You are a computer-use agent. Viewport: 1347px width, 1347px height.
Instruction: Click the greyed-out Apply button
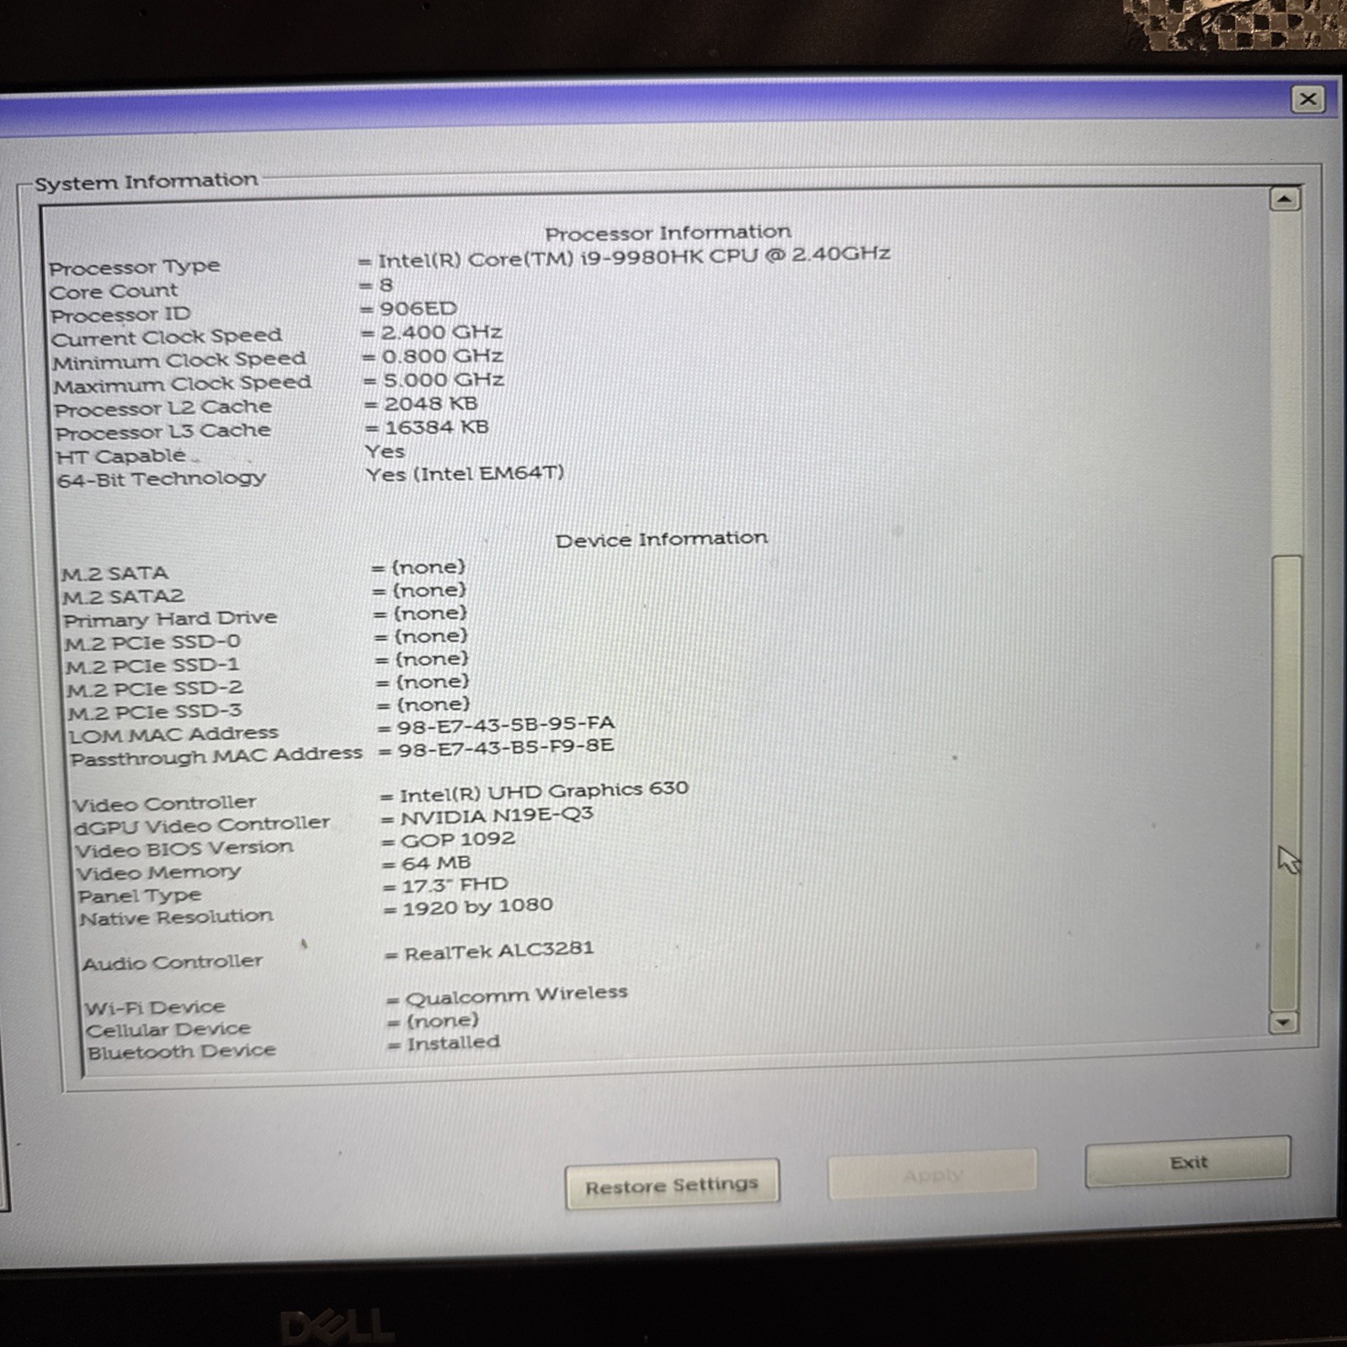point(933,1175)
